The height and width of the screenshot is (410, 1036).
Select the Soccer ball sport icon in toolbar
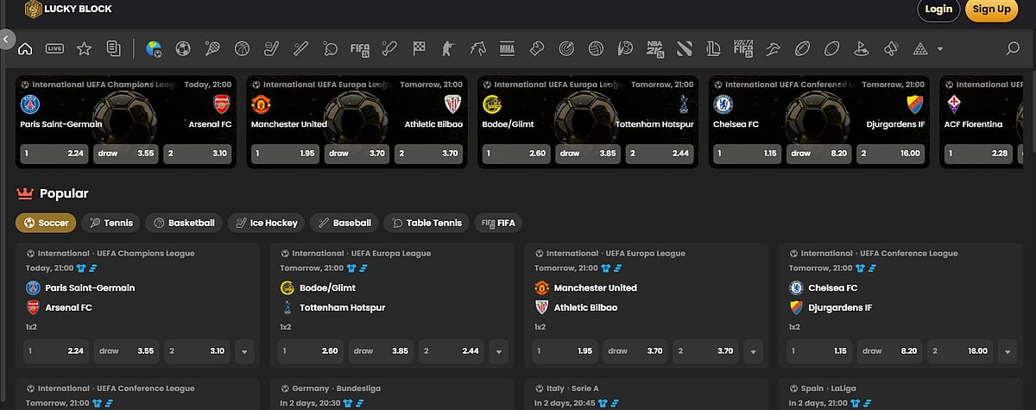[183, 49]
